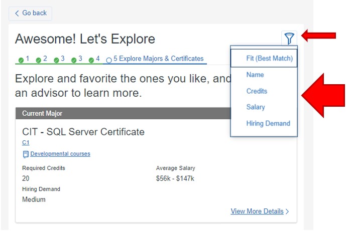Click Average Salary value $56k - $147k
348x231 pixels.
175,178
